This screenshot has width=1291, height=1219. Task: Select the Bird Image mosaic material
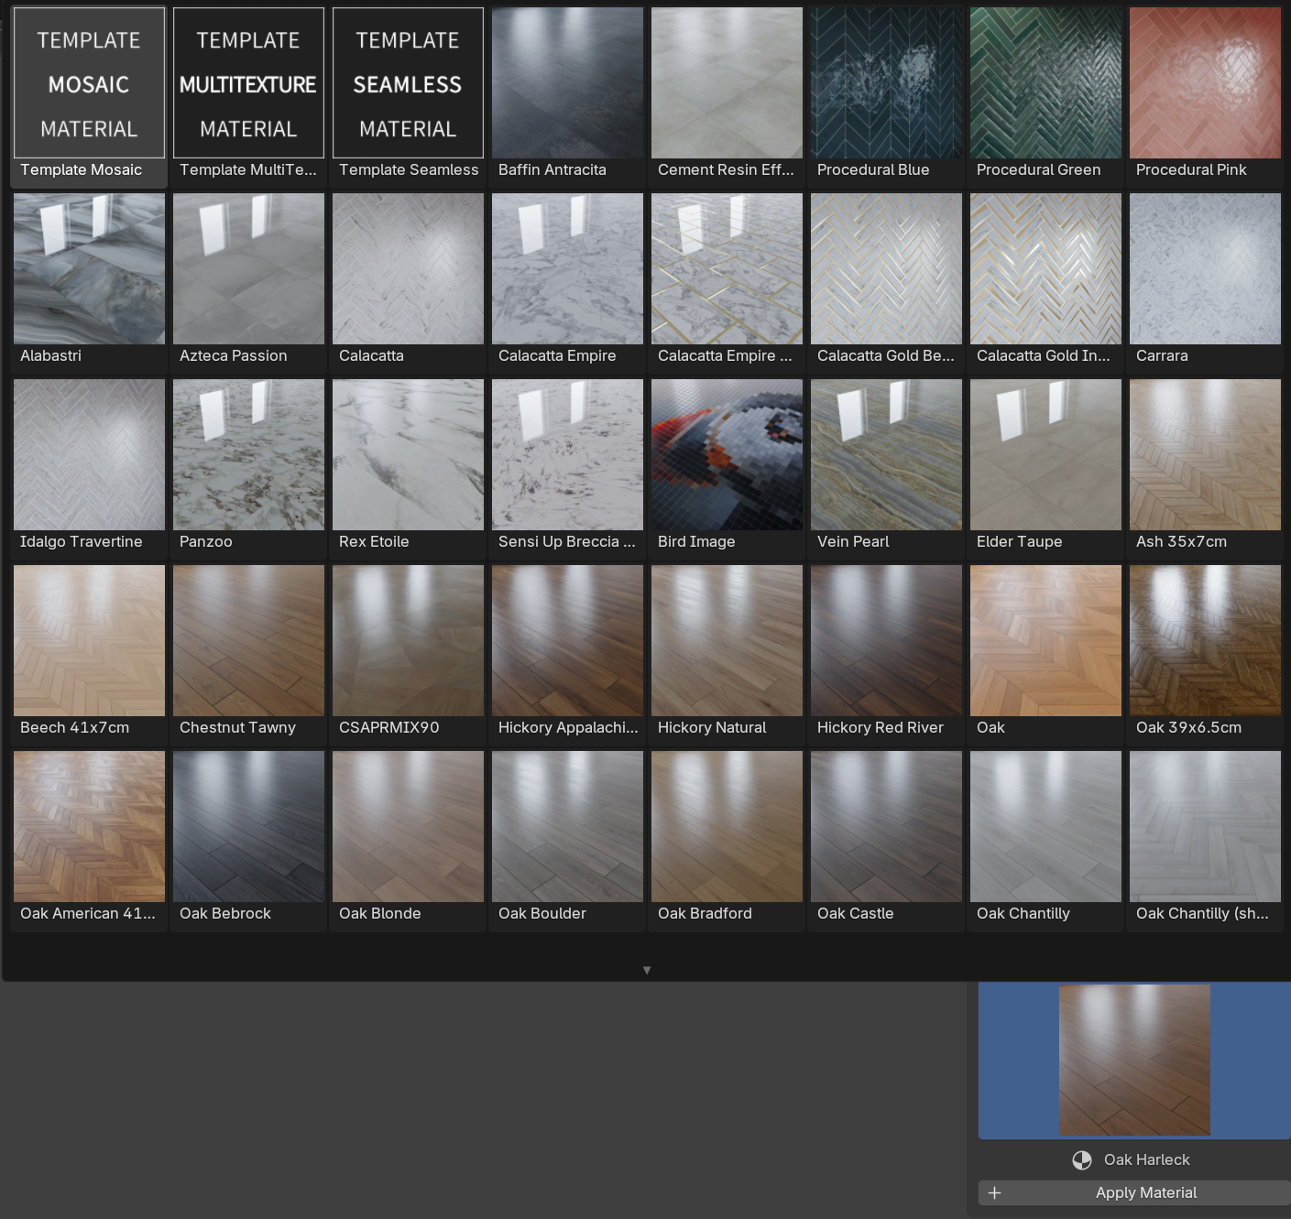(x=727, y=455)
